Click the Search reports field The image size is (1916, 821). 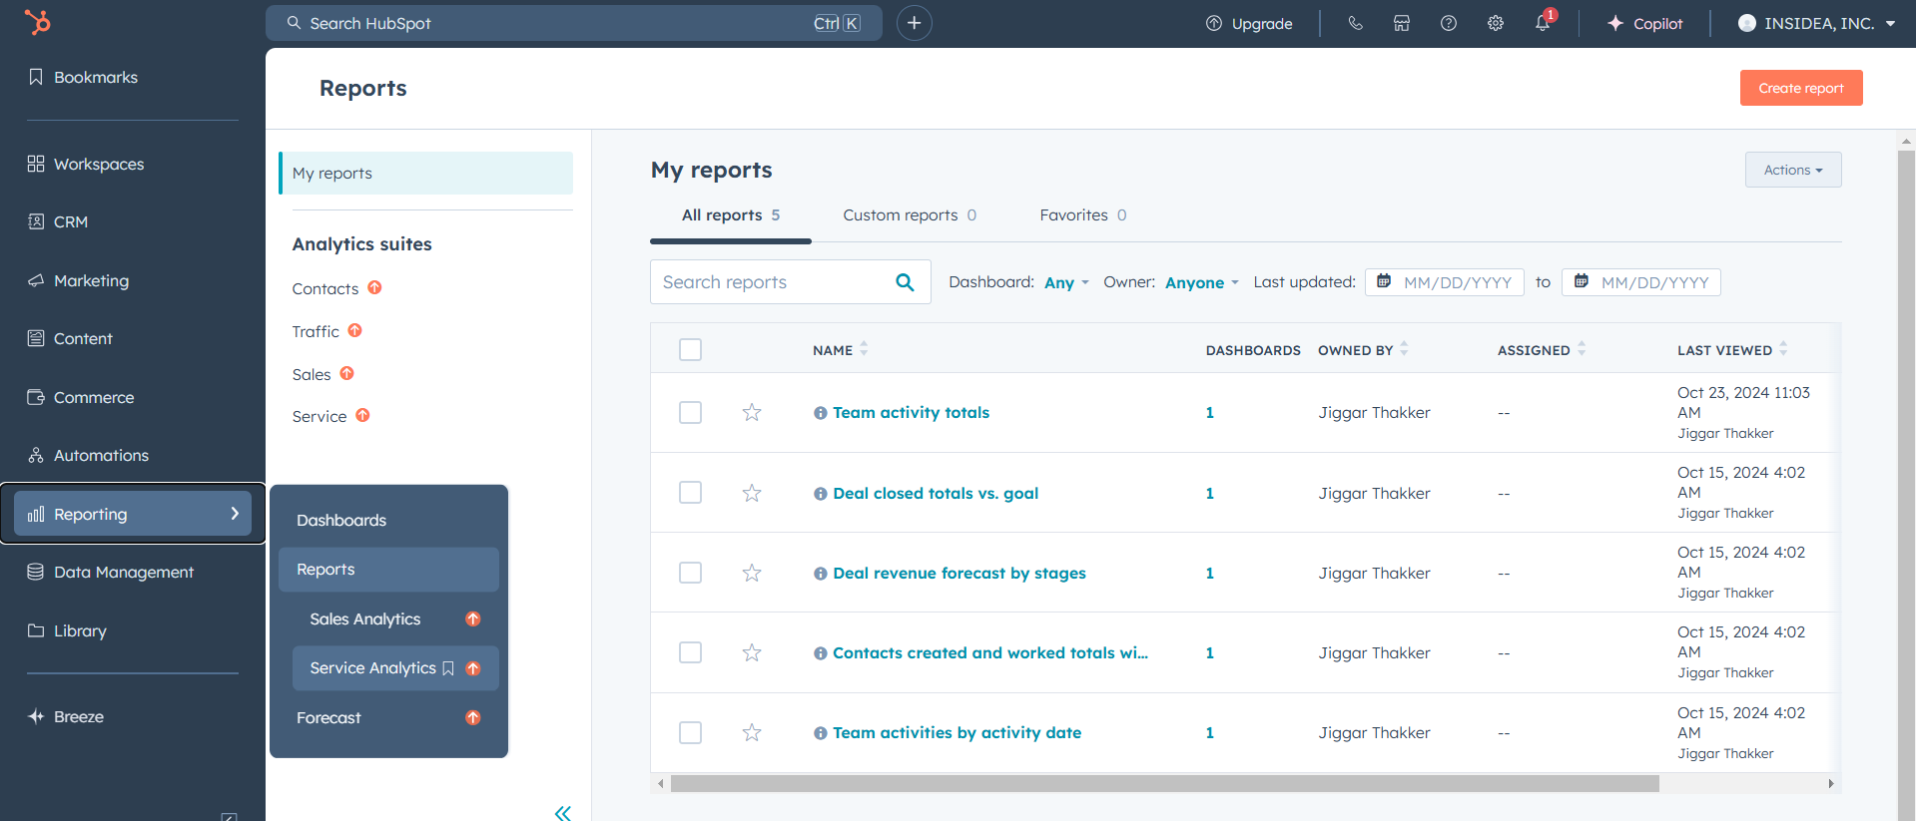pos(791,282)
